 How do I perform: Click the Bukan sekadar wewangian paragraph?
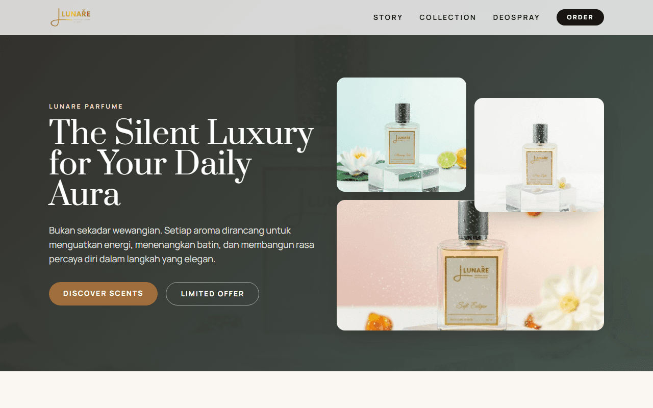pyautogui.click(x=182, y=245)
